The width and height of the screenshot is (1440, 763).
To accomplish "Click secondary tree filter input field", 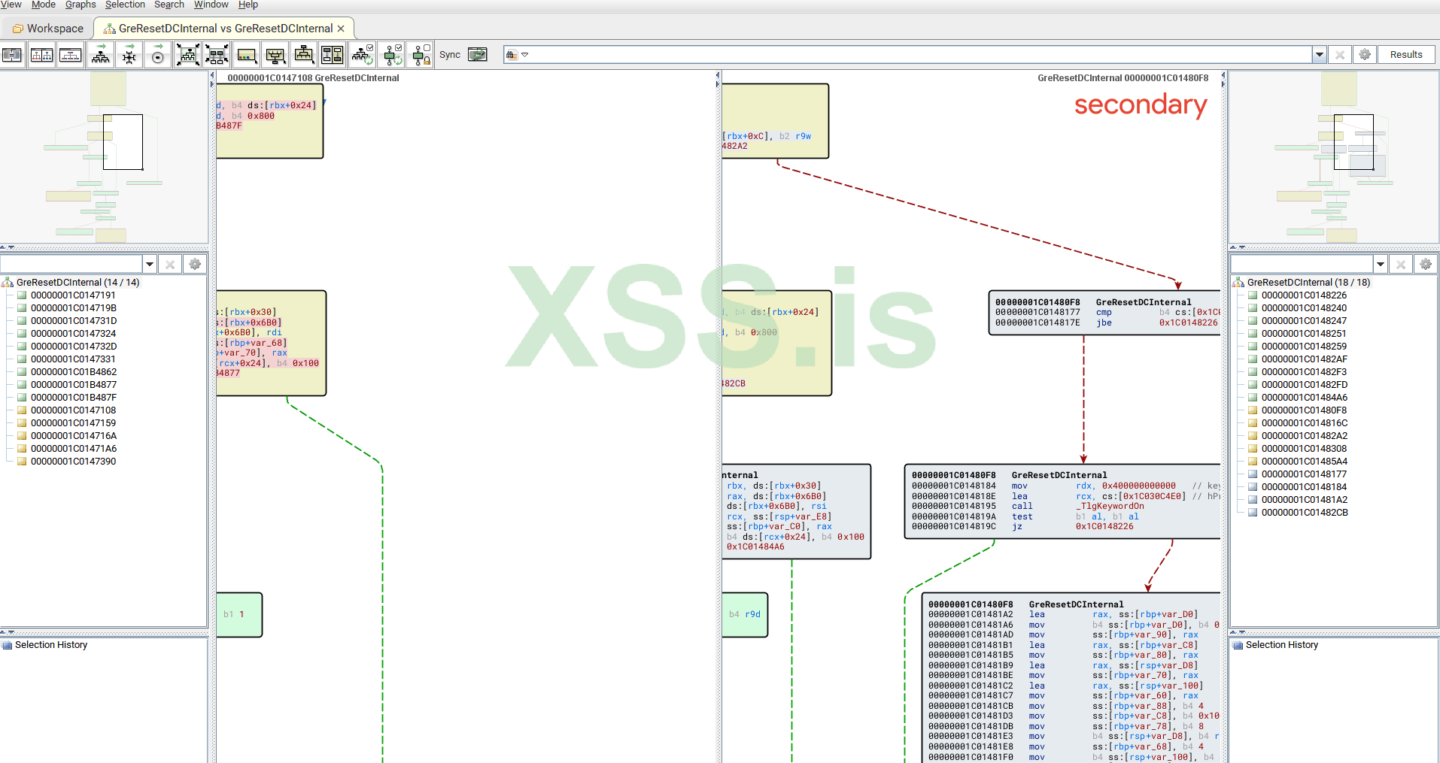I will pos(1302,264).
